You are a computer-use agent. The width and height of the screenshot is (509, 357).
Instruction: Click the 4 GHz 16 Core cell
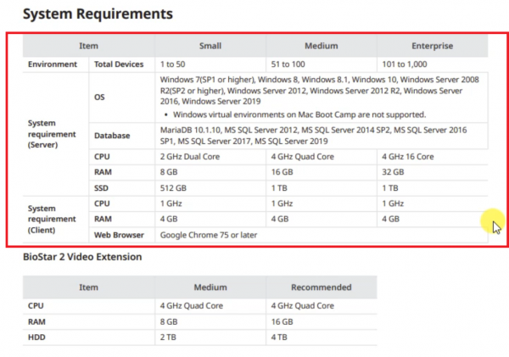coord(410,157)
